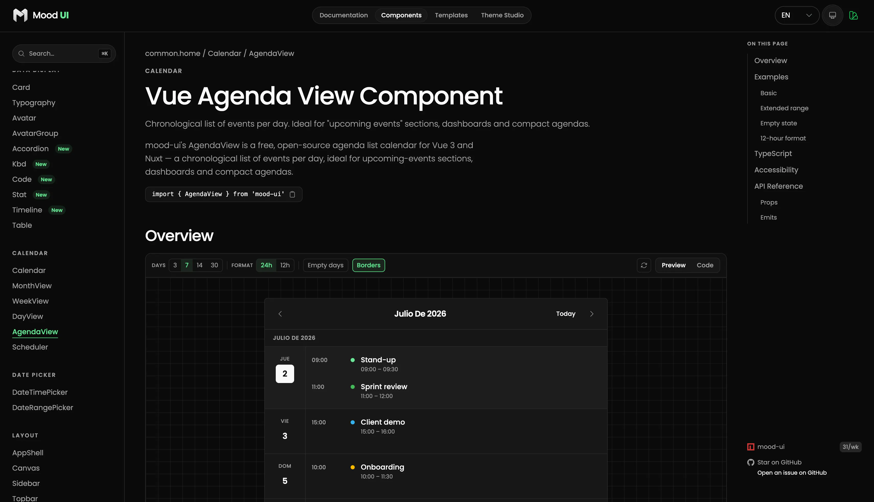Viewport: 874px width, 502px height.
Task: Switch to the Preview tab
Action: [x=674, y=265]
